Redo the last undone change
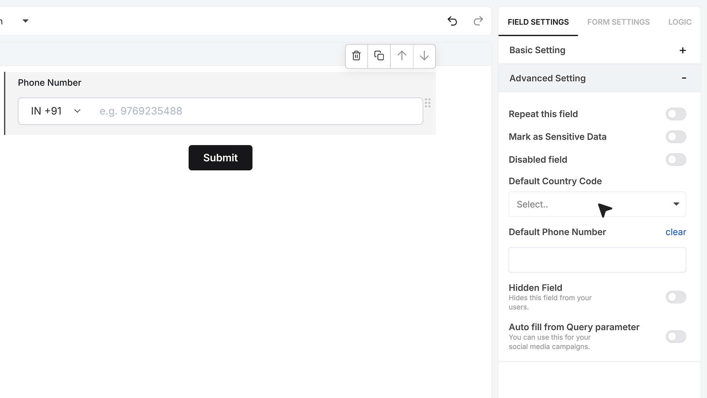 click(478, 21)
